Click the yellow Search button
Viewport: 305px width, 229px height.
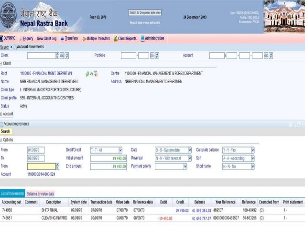[6, 131]
